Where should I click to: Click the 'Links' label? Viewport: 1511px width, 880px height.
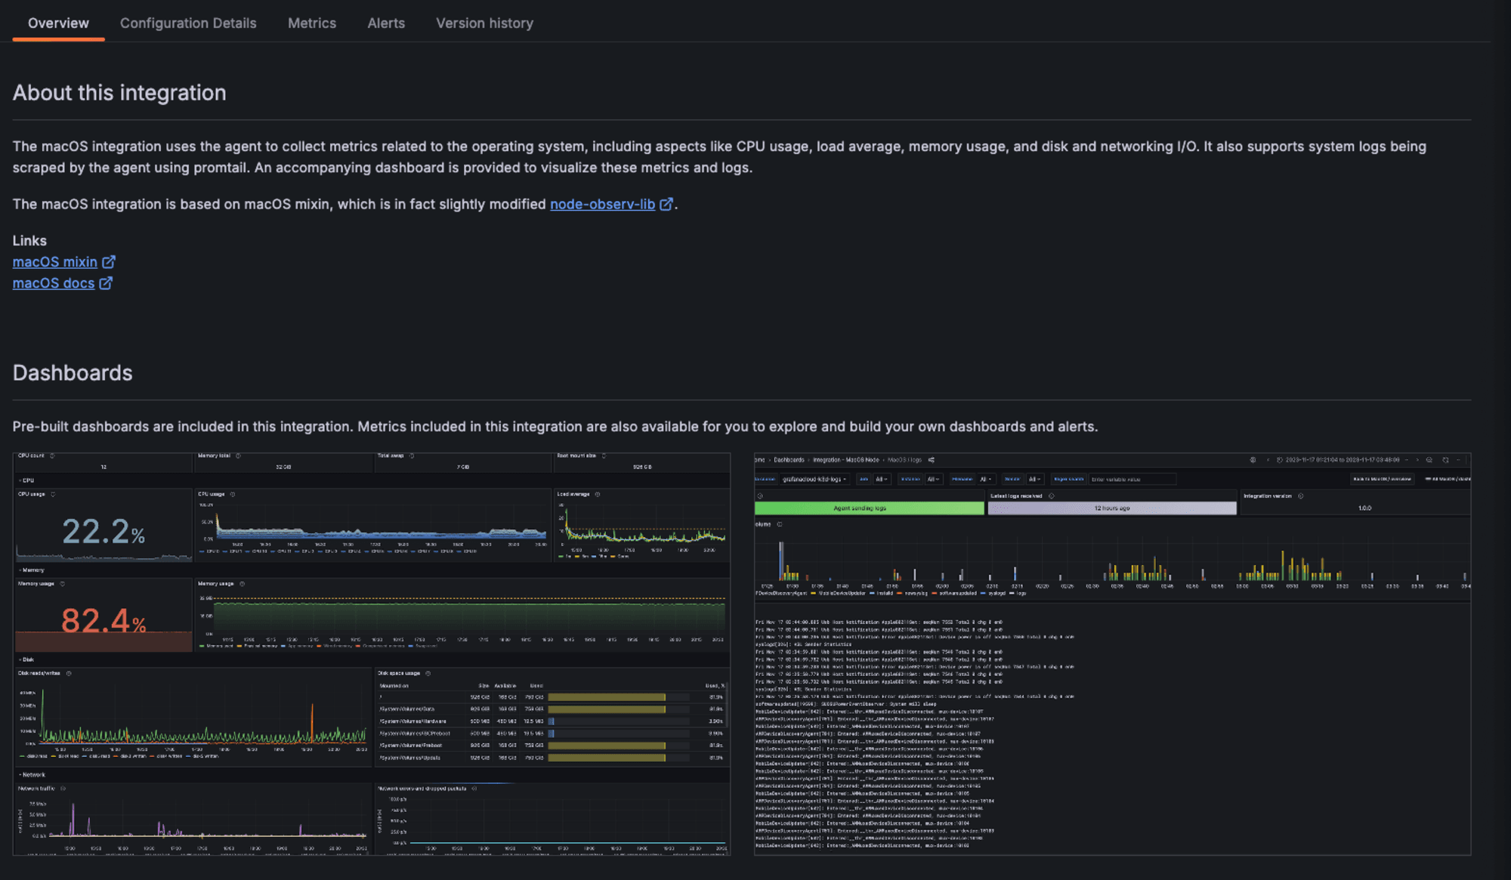(29, 240)
